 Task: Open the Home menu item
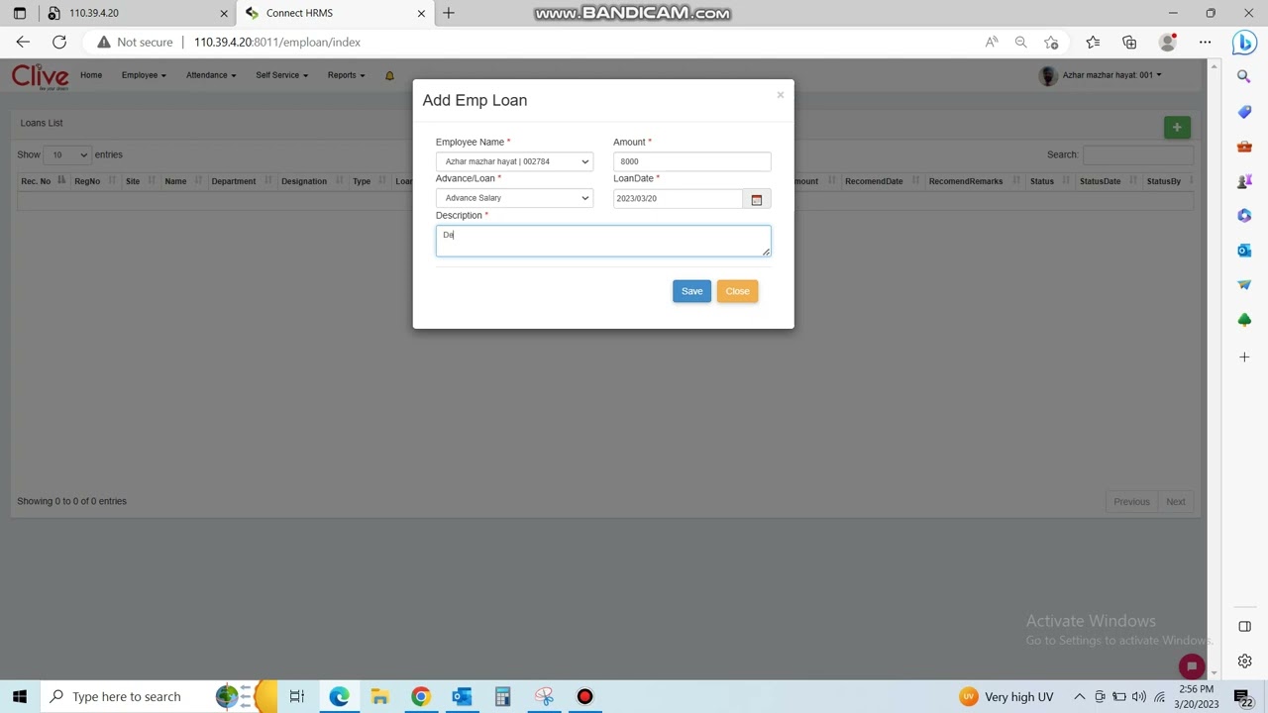pyautogui.click(x=91, y=75)
